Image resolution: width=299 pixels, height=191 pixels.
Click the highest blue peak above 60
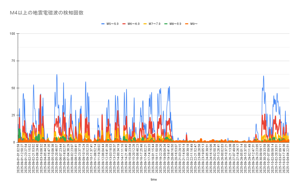pyautogui.click(x=57, y=74)
